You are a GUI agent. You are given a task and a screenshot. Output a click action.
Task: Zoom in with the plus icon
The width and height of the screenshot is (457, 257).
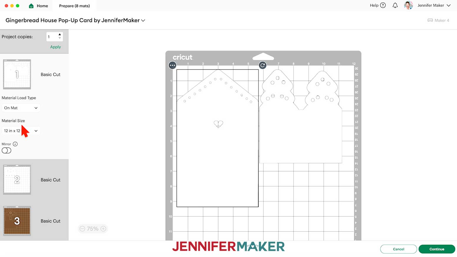[x=103, y=229]
